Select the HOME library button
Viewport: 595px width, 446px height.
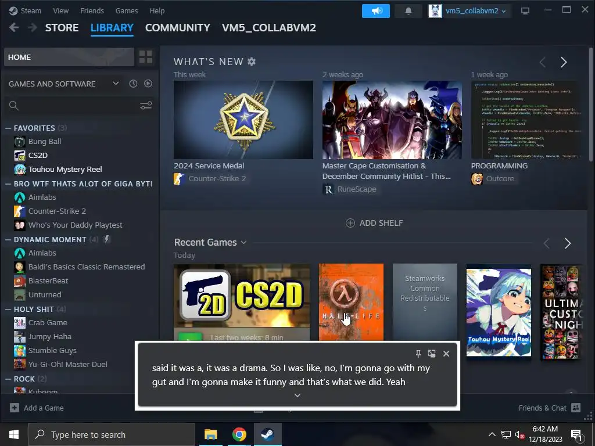(69, 57)
